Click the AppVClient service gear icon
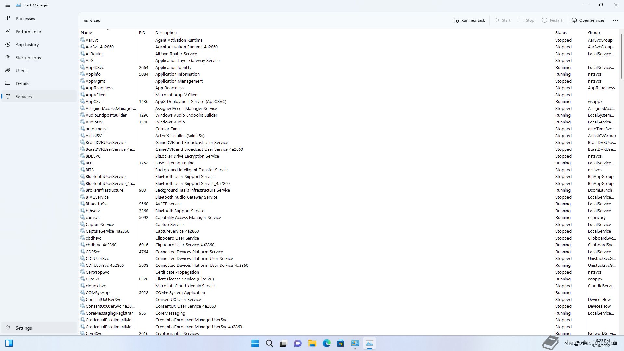 (83, 95)
